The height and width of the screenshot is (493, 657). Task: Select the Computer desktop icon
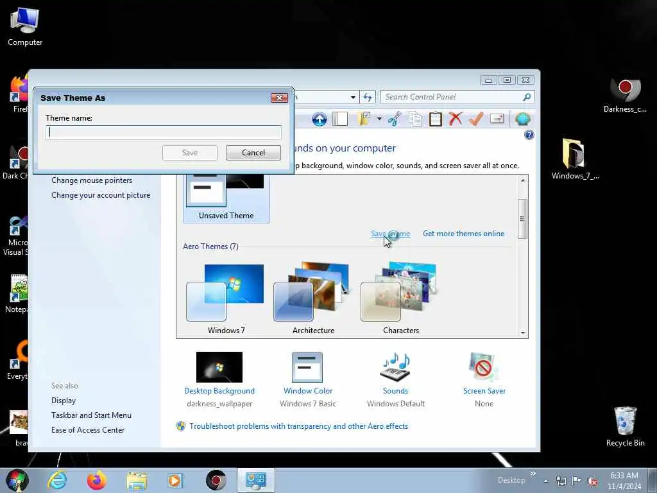[25, 27]
